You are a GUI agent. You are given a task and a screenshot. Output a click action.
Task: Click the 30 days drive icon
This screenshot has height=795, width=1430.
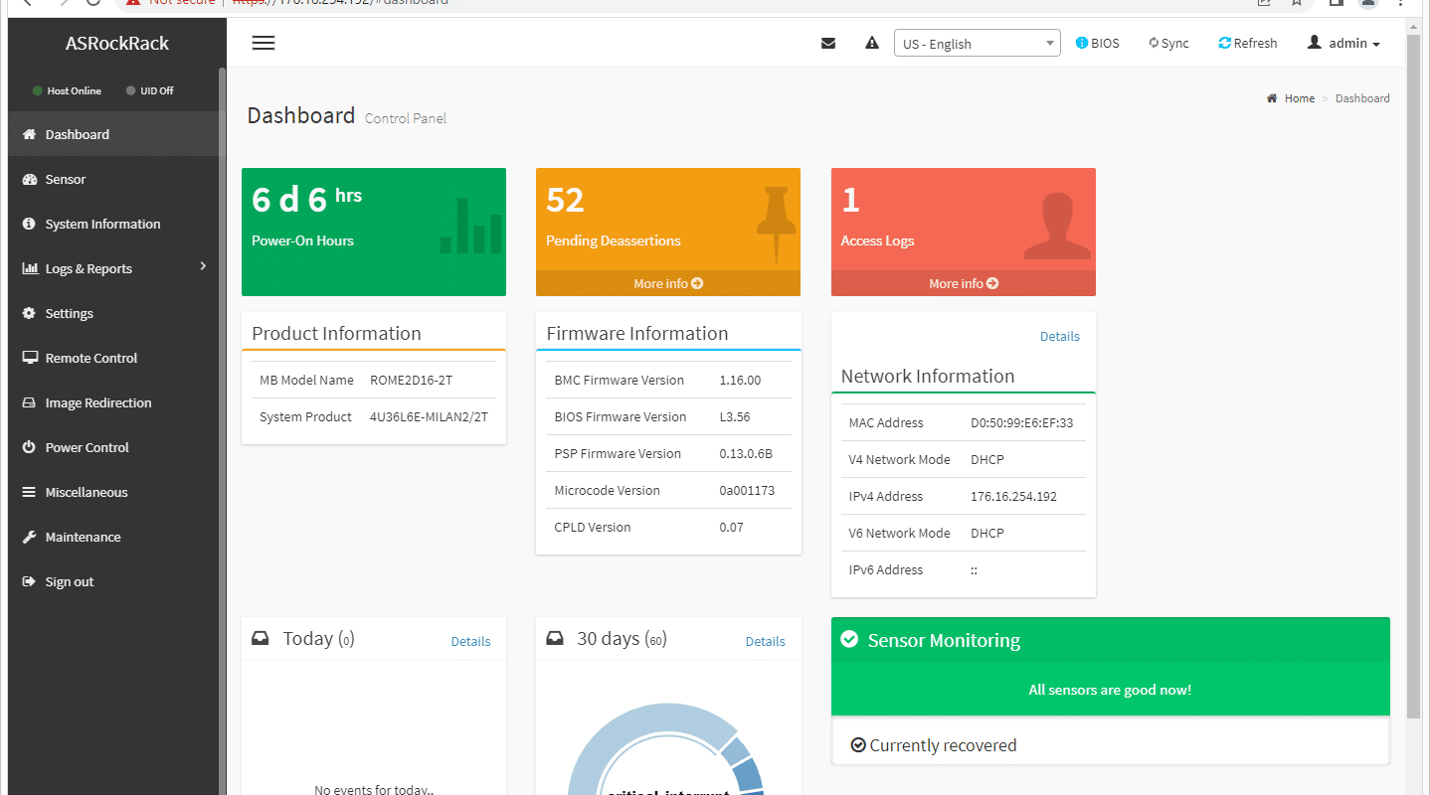coord(555,638)
